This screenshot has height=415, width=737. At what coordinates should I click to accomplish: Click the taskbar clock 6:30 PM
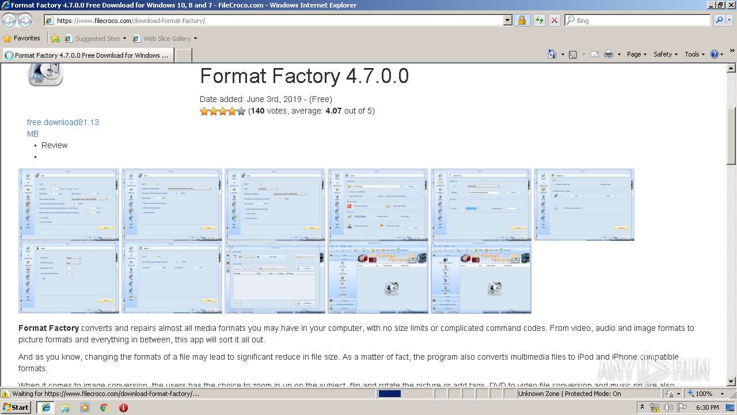click(707, 408)
